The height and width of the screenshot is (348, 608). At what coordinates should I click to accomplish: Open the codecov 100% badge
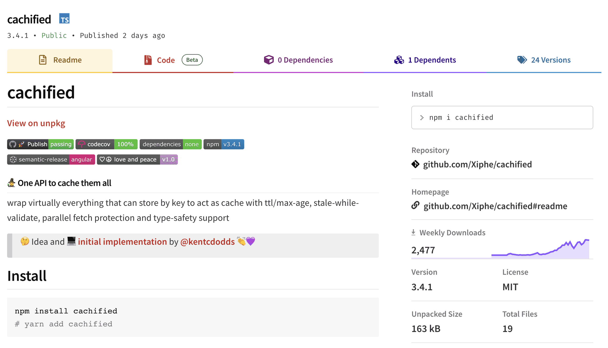(106, 144)
